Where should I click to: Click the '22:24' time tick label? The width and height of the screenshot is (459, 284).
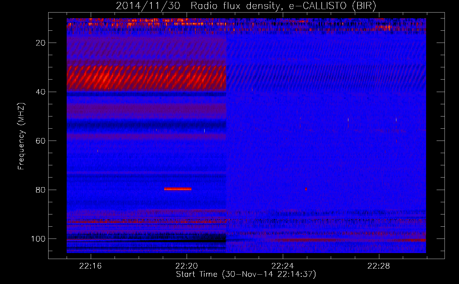[x=283, y=266]
